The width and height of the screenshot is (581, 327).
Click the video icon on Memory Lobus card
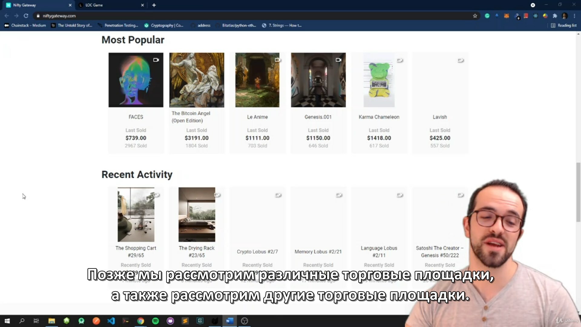click(x=339, y=195)
